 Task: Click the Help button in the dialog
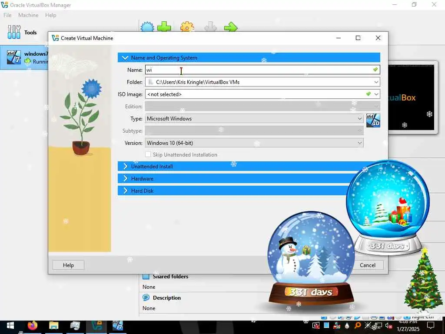pyautogui.click(x=68, y=265)
